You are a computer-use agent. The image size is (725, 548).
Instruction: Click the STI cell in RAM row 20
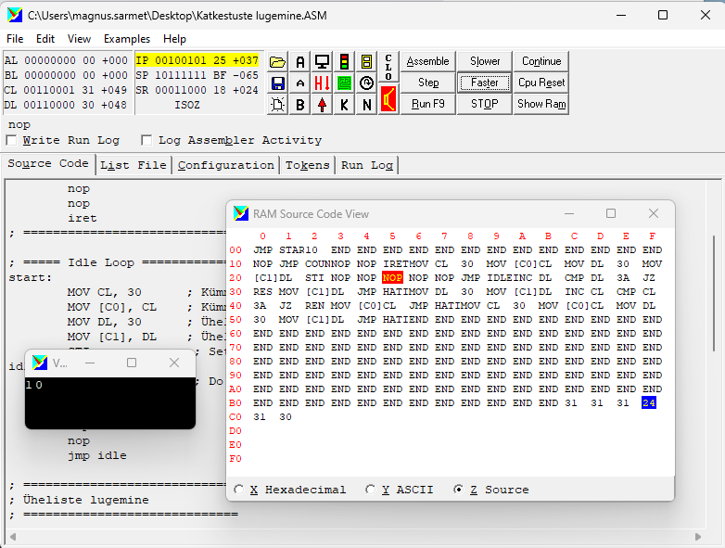[x=314, y=277]
